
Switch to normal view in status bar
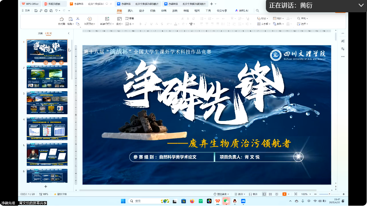(x=264, y=194)
